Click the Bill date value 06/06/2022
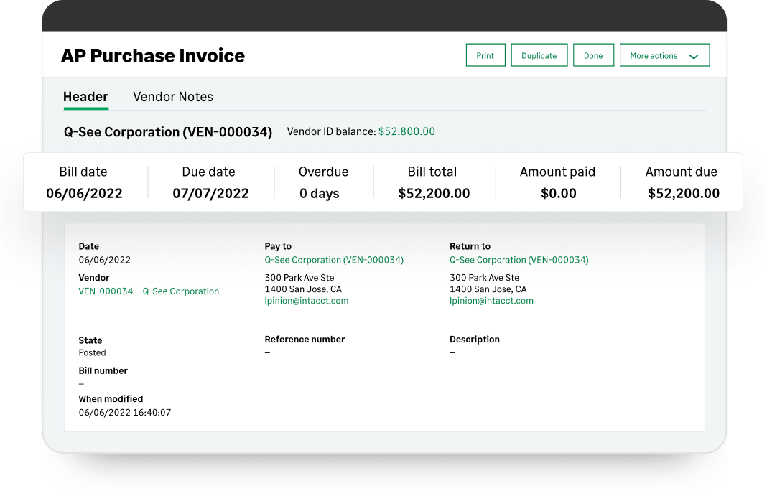767x496 pixels. pyautogui.click(x=84, y=193)
